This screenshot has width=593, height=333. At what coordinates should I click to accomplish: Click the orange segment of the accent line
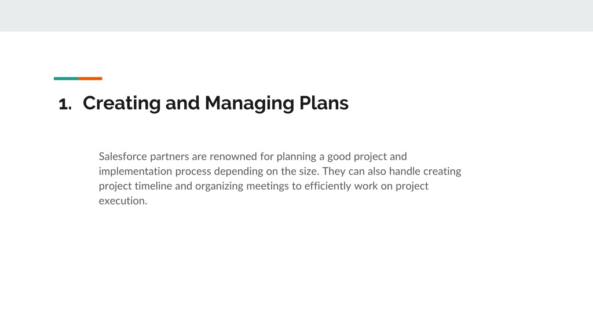click(90, 79)
